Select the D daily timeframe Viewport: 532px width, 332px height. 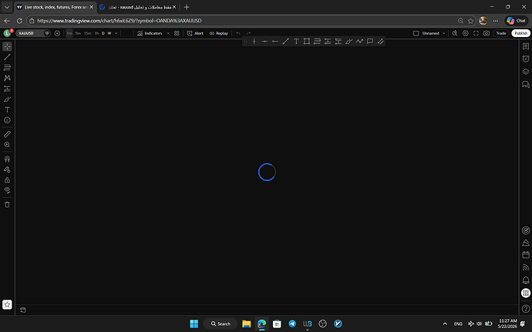click(103, 33)
